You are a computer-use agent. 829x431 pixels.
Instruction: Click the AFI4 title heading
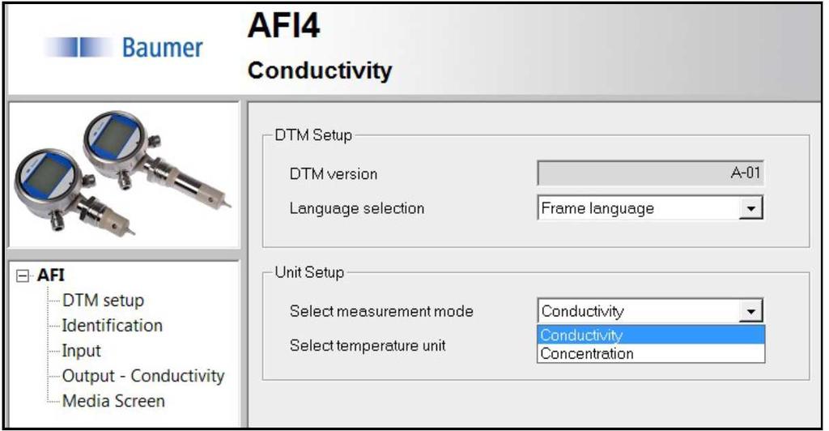(284, 25)
